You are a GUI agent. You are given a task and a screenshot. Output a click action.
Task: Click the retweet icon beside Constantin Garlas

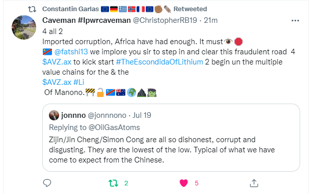pyautogui.click(x=32, y=9)
